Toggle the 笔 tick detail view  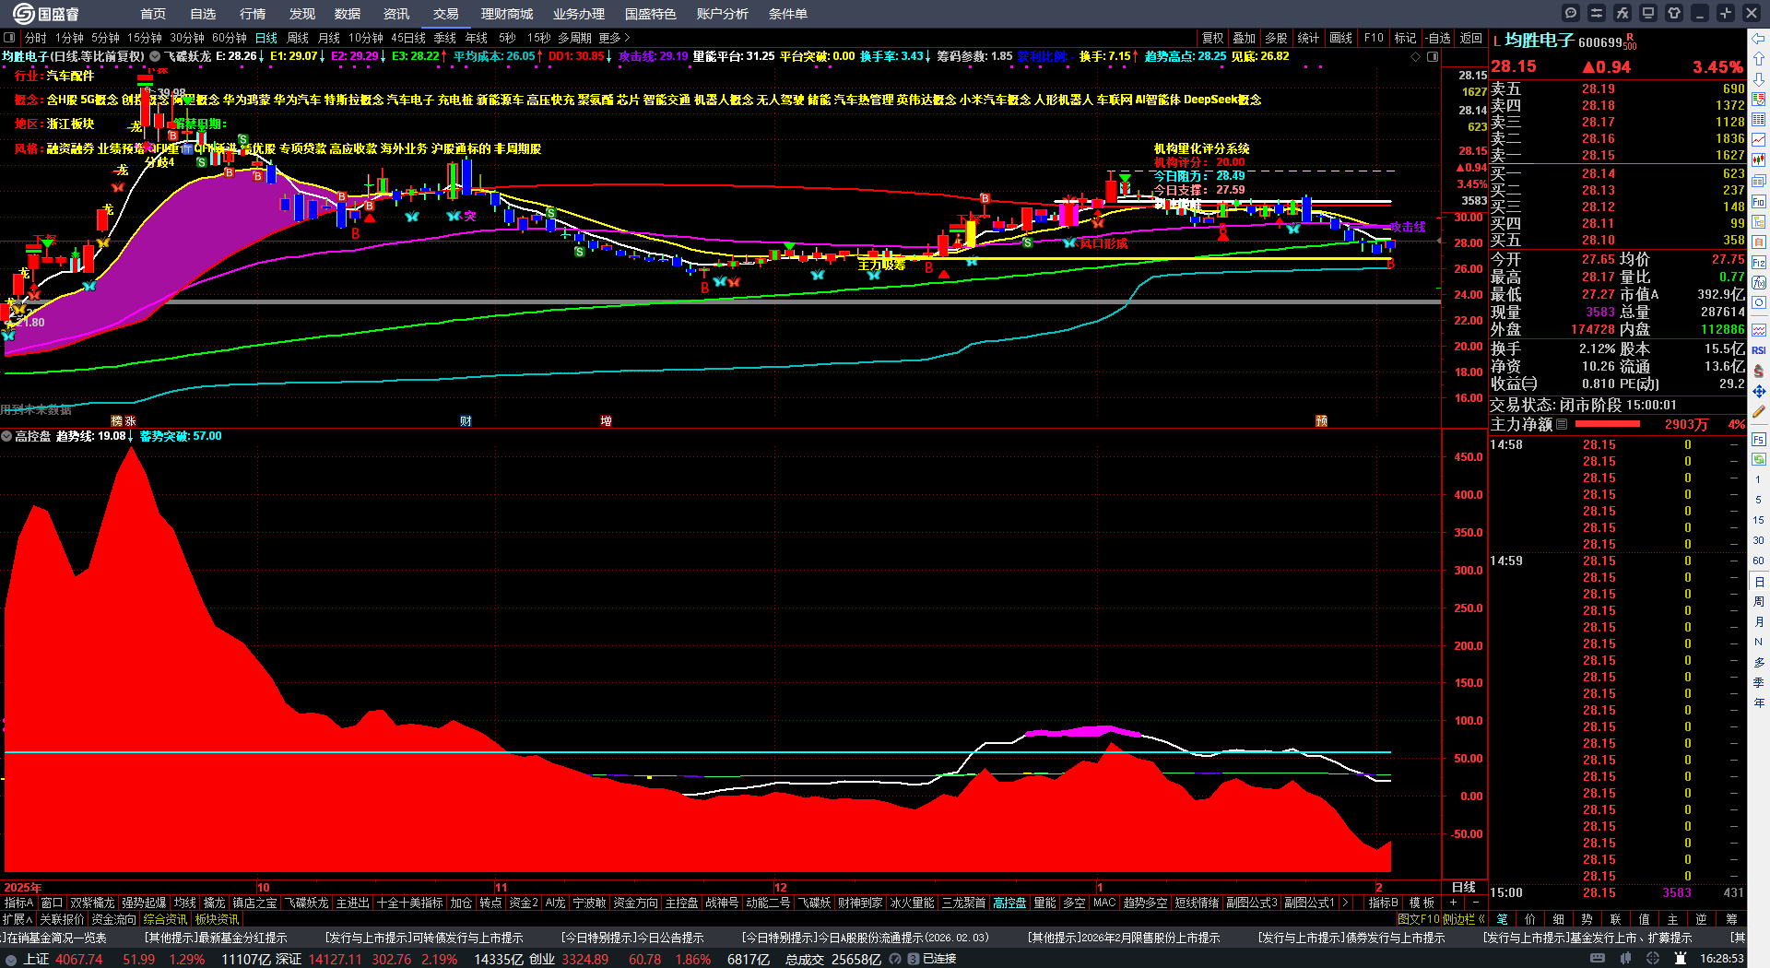(x=1503, y=919)
